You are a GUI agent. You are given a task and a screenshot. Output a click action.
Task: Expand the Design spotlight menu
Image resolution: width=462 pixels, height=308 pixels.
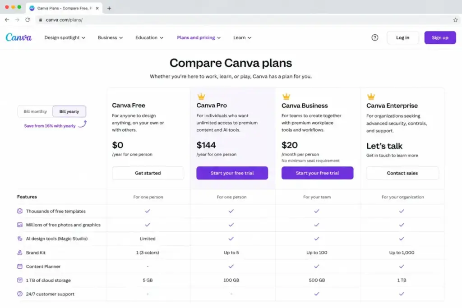(65, 37)
